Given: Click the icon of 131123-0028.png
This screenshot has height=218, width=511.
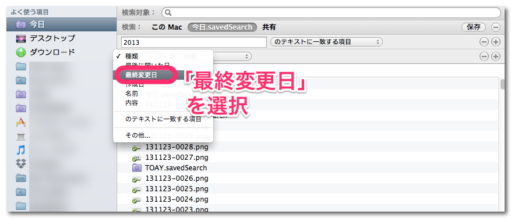Looking at the screenshot, I should point(136,148).
